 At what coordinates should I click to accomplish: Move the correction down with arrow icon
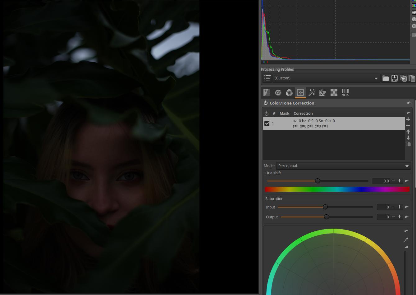[x=408, y=138]
